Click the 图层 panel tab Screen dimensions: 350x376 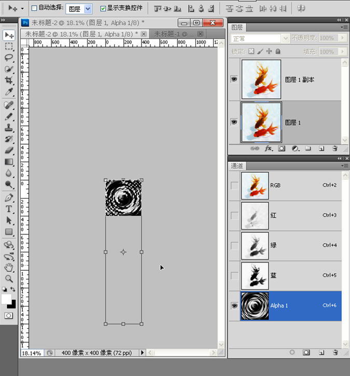(x=237, y=27)
